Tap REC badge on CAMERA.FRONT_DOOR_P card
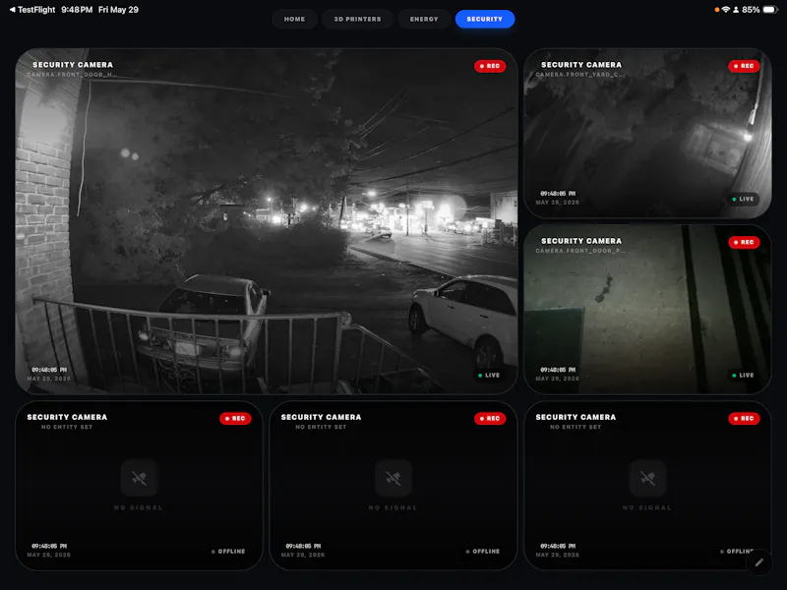The image size is (787, 590). (744, 242)
